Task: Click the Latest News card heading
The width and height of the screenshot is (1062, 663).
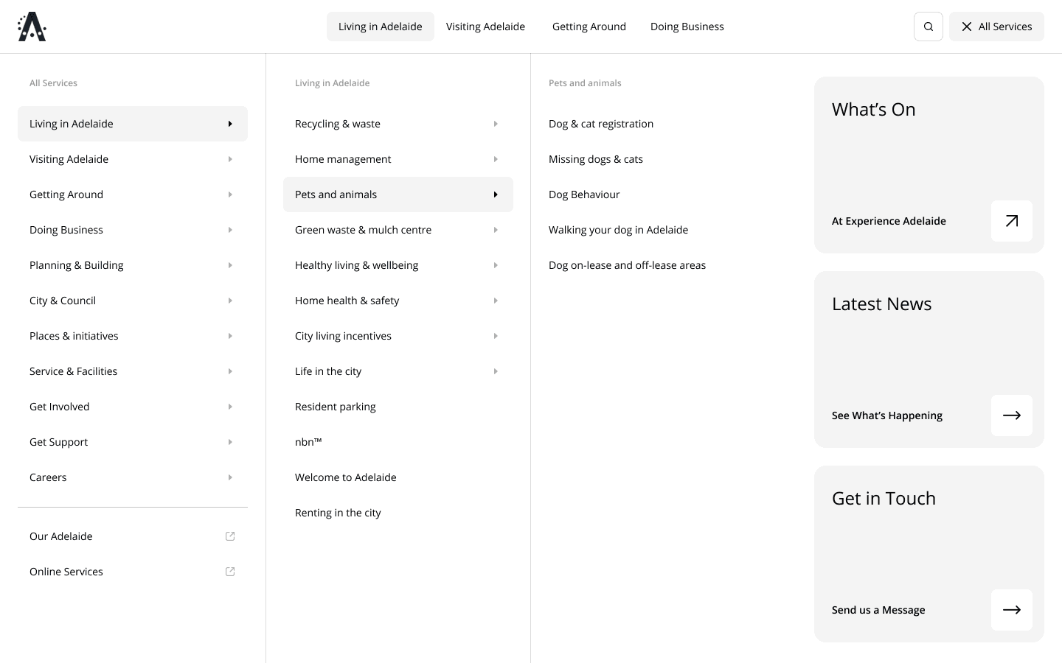Action: tap(882, 304)
